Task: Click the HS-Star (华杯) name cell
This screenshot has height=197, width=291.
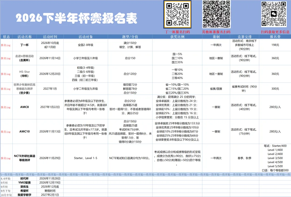Action: point(25,74)
